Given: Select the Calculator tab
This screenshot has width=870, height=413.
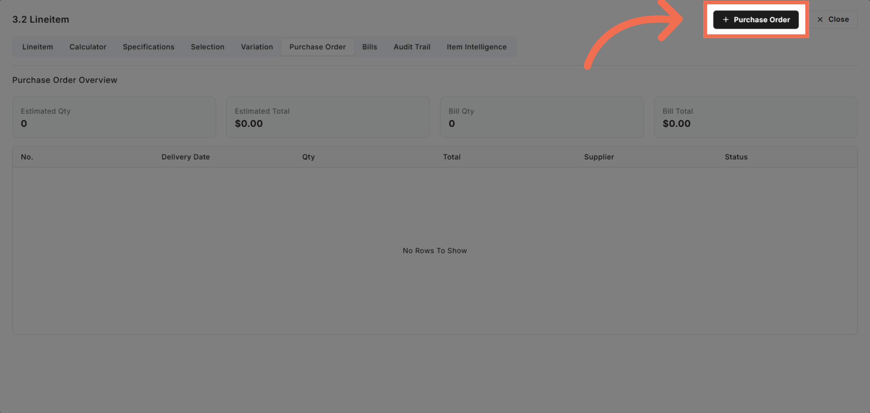Looking at the screenshot, I should click(x=88, y=47).
